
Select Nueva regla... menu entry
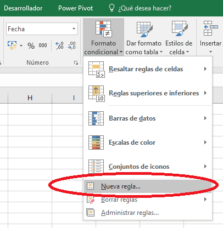click(x=148, y=186)
